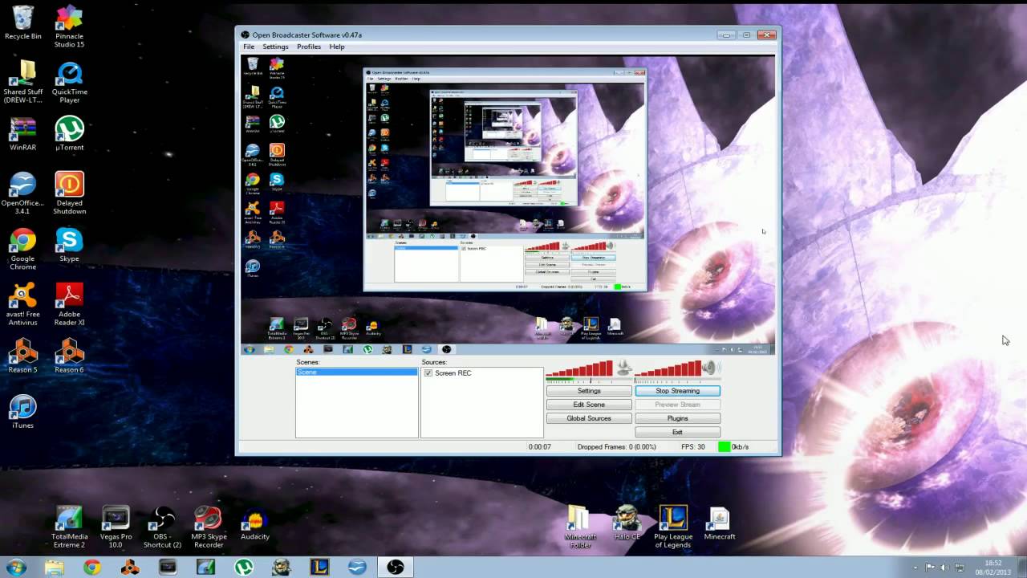Open Global Sources button
Image resolution: width=1027 pixels, height=578 pixels.
click(589, 418)
